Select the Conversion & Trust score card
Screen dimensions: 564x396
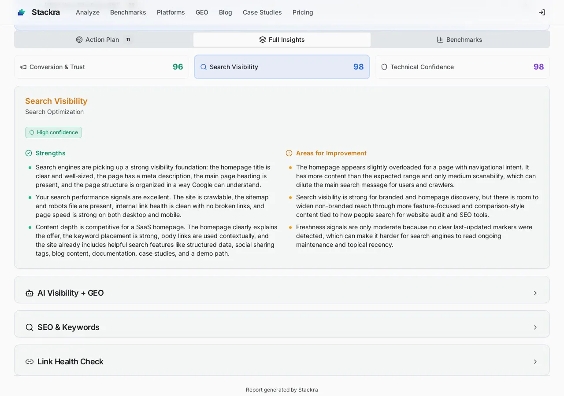click(x=101, y=67)
